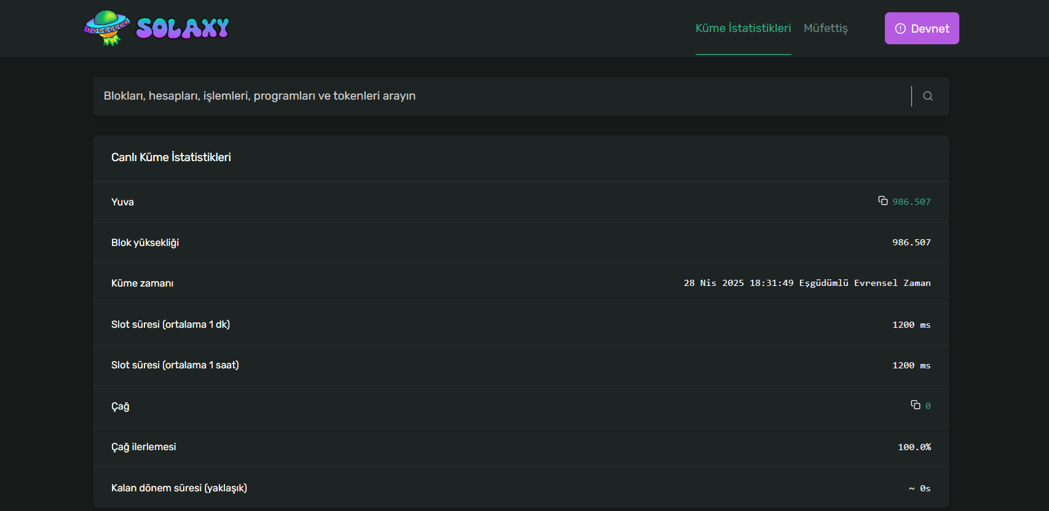Copy the Çağ epoch value
Image resolution: width=1049 pixels, height=511 pixels.
pyautogui.click(x=916, y=405)
